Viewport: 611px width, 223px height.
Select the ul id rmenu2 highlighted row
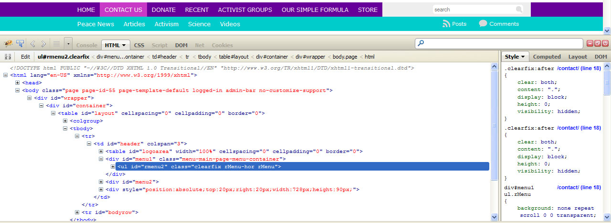(x=302, y=167)
